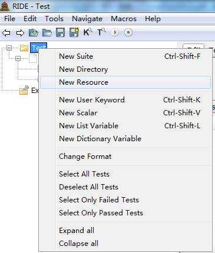Click the Save All icon
This screenshot has width=215, height=253.
click(74, 32)
